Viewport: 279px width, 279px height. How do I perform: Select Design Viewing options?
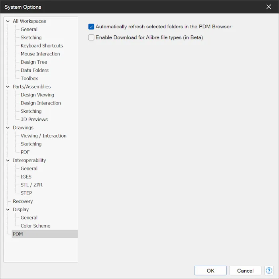click(x=37, y=95)
